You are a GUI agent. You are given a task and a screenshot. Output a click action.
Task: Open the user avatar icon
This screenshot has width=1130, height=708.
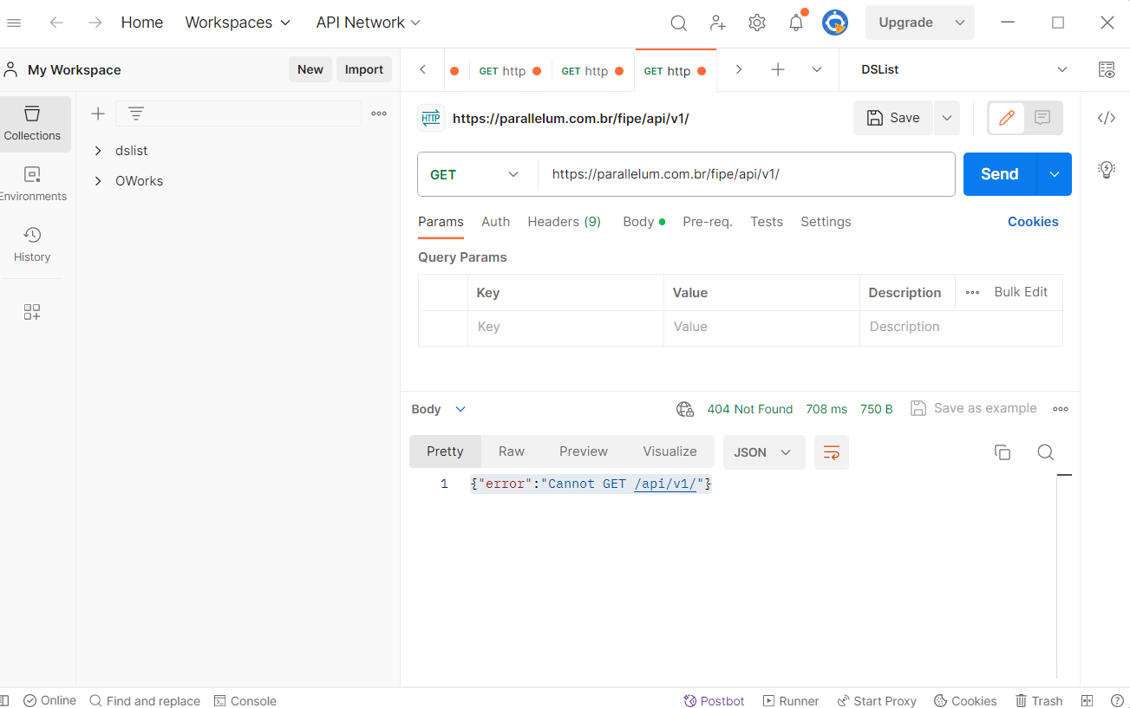[835, 23]
